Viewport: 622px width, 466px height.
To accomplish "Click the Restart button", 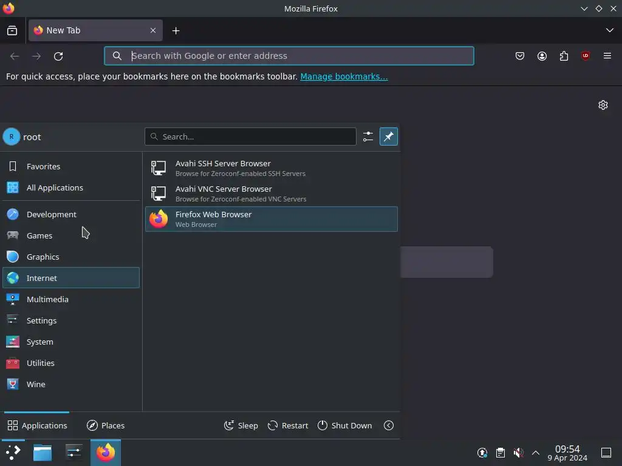I will [288, 425].
